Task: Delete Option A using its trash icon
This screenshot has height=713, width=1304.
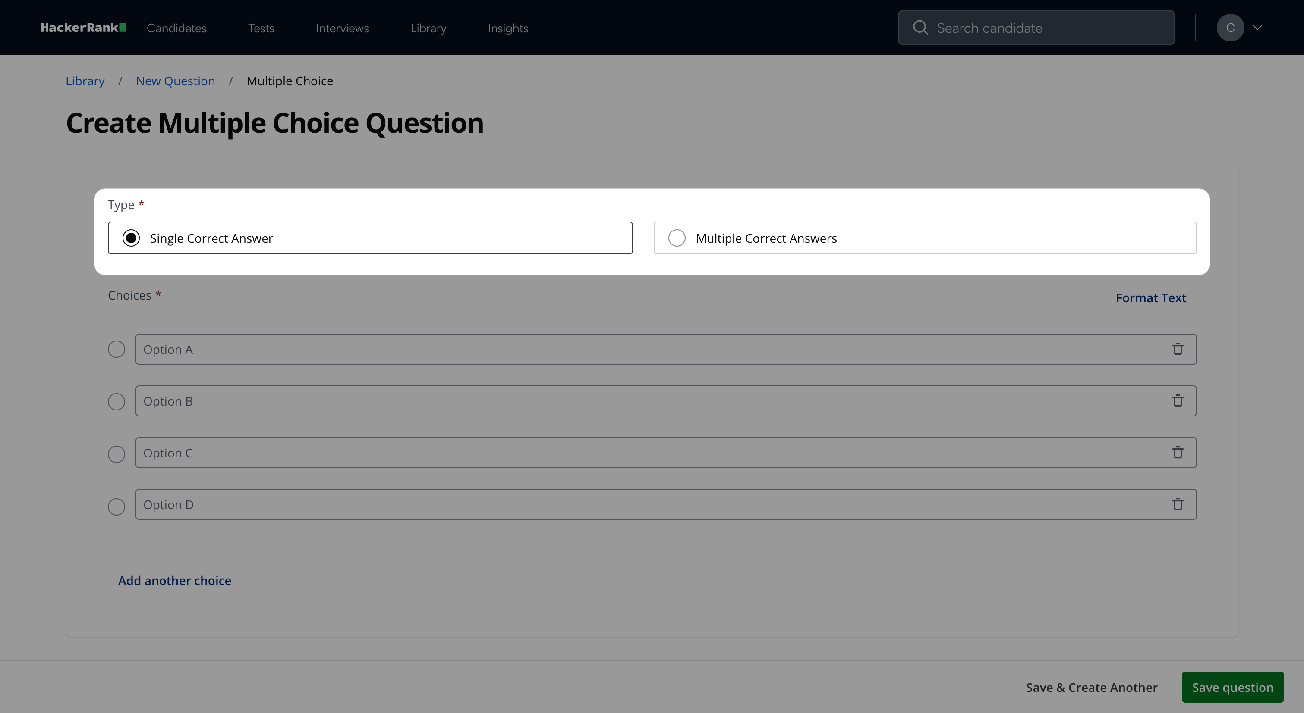Action: coord(1178,349)
